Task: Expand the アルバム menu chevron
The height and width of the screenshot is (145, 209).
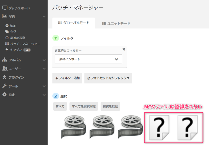Action: pos(44,60)
